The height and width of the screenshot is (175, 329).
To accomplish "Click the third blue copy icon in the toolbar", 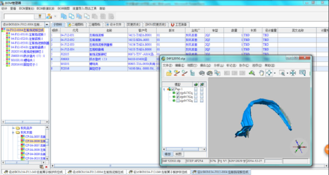I will pyautogui.click(x=79, y=16).
